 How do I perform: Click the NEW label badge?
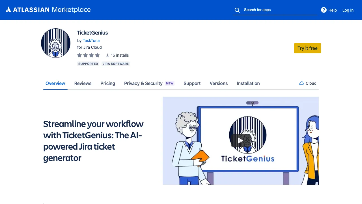170,83
